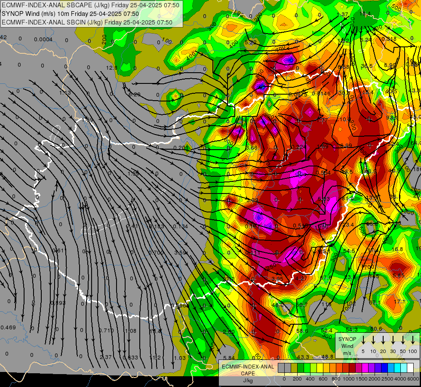Click the map value 0.134
Screen dimensions: 421x387
point(181,227)
